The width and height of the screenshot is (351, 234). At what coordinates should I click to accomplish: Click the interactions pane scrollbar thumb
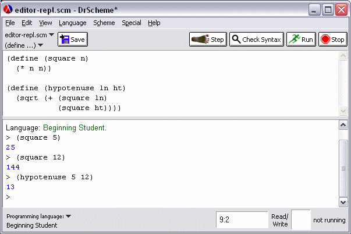point(343,168)
